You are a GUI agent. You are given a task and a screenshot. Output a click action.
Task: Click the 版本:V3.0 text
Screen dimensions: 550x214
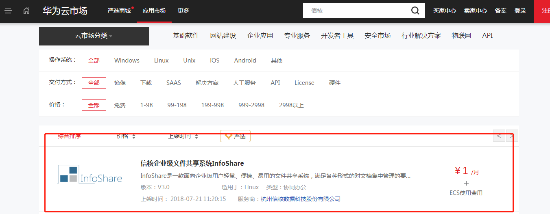coord(155,187)
